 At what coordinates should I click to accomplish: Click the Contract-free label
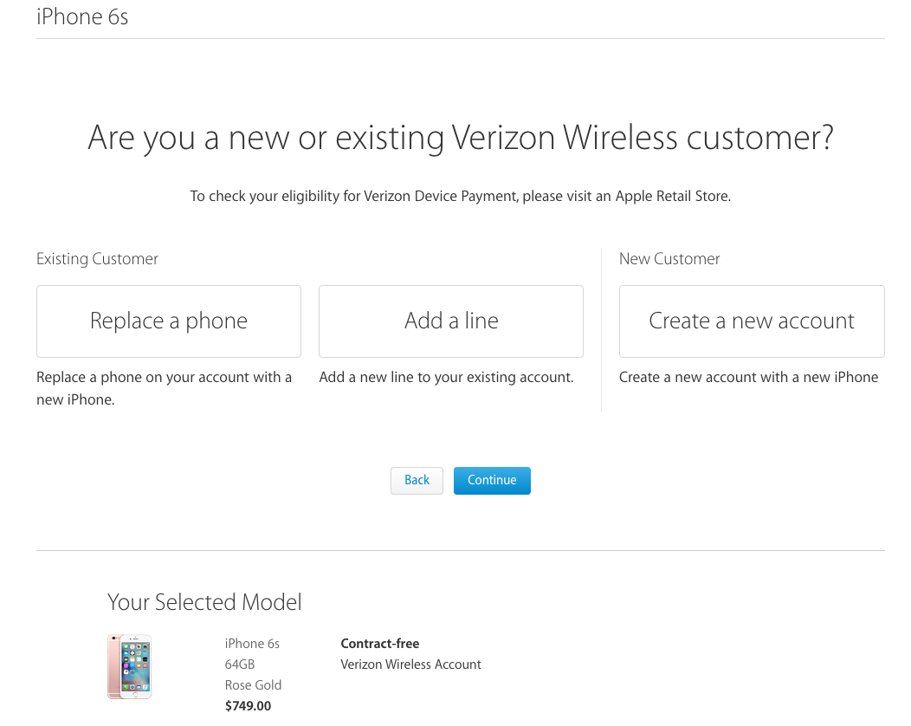point(380,644)
